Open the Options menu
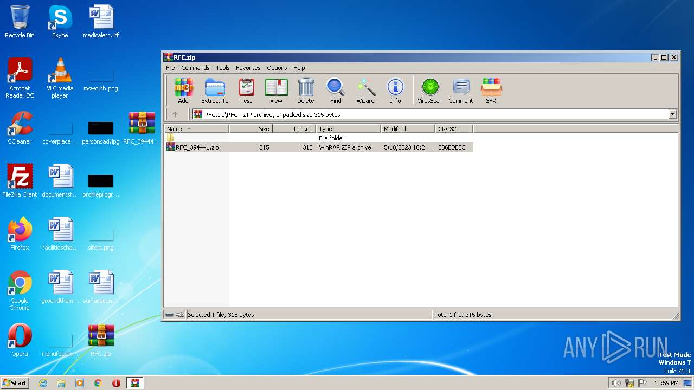This screenshot has height=390, width=694. [277, 68]
